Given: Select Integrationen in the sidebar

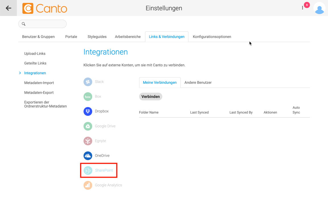Looking at the screenshot, I should [35, 73].
